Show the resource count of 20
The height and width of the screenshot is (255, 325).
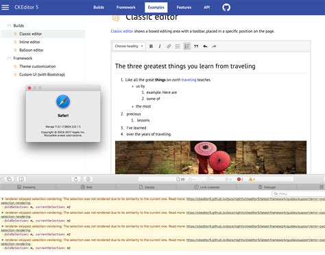coord(180,180)
